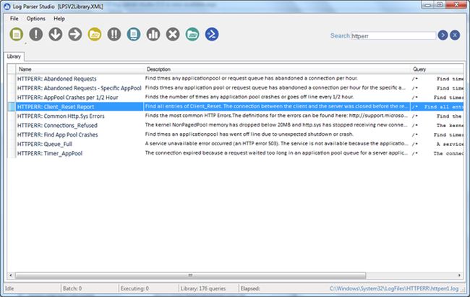Click the green folder library icon
The height and width of the screenshot is (297, 470).
pos(192,34)
